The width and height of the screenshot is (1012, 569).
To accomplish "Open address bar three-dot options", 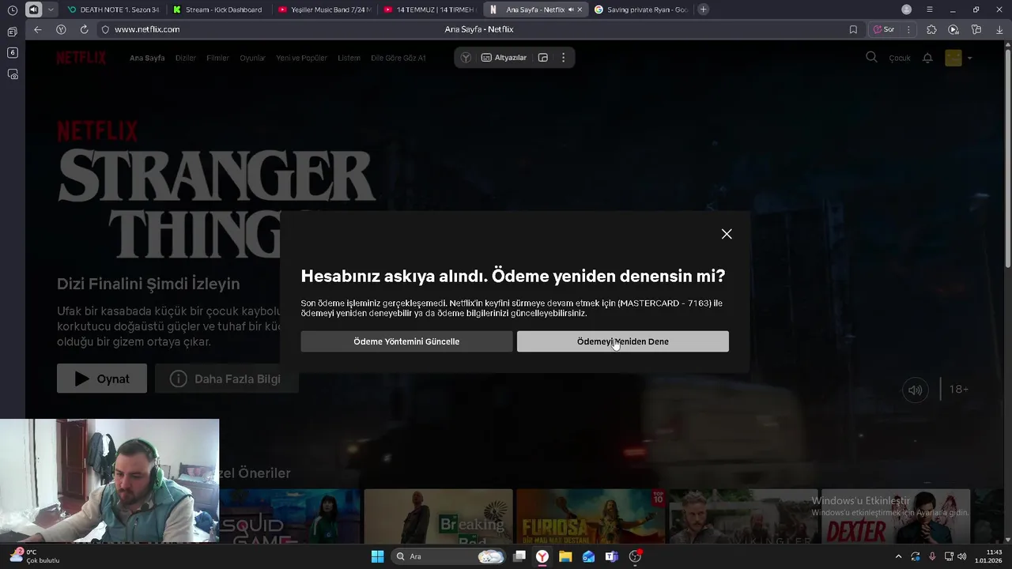I will [908, 29].
